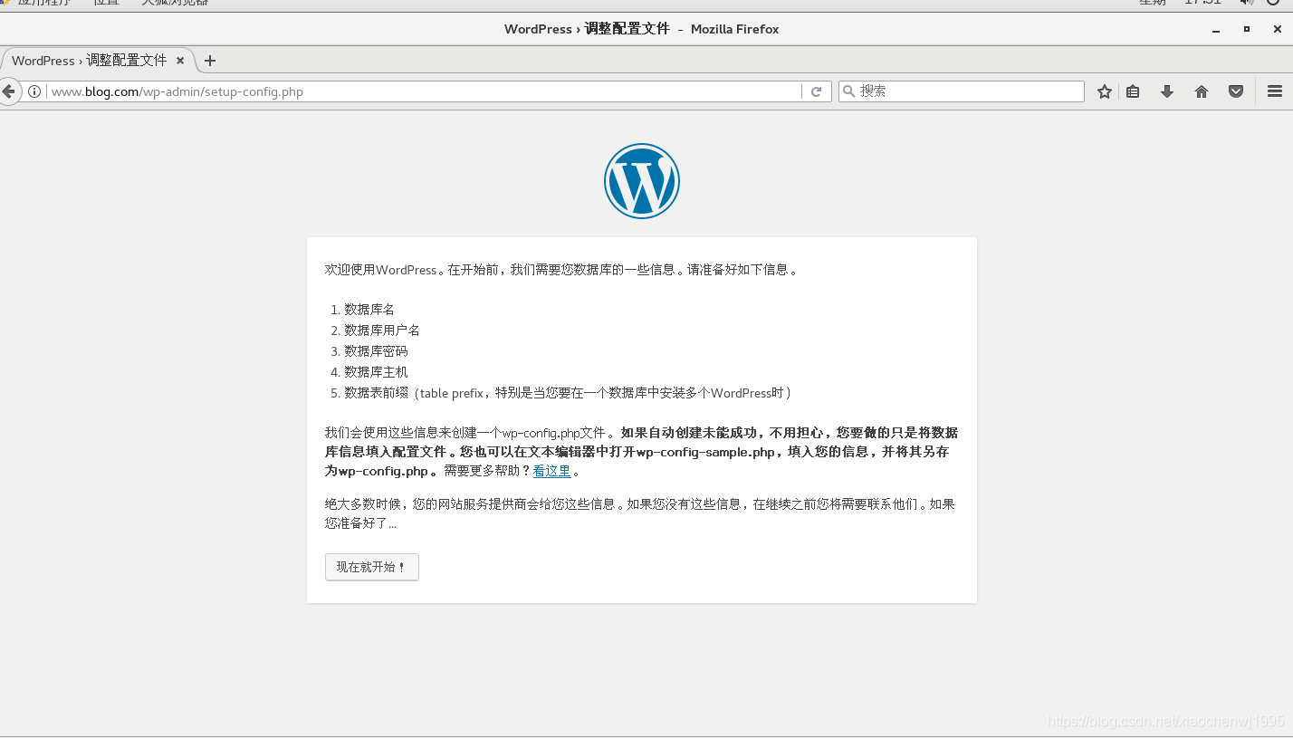This screenshot has height=738, width=1293.
Task: Click the clock in the top panel
Action: [1181, 3]
